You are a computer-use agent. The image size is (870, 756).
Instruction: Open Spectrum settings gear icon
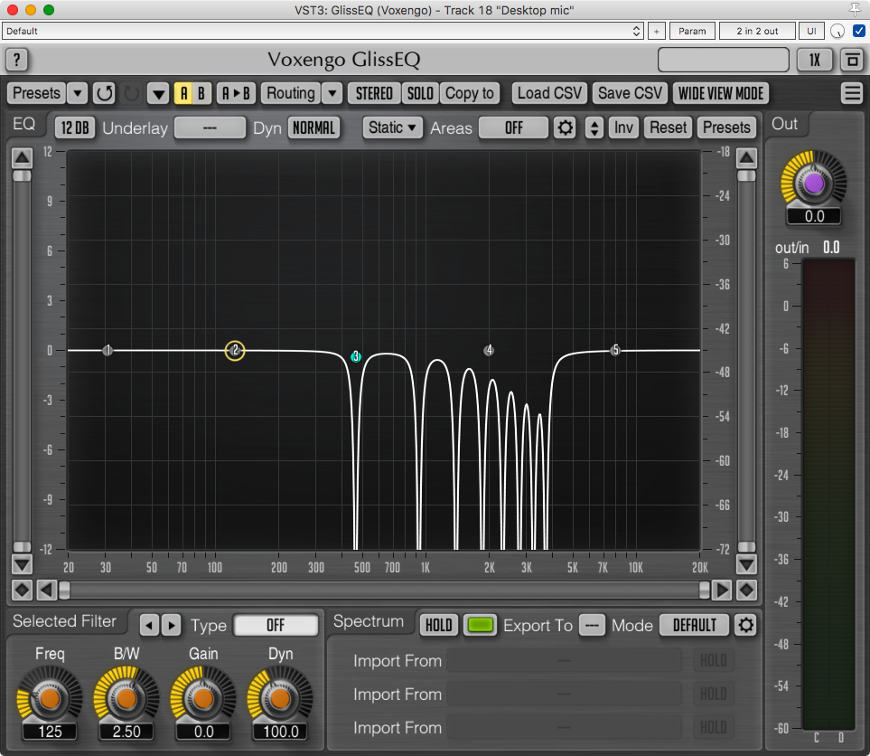[745, 625]
